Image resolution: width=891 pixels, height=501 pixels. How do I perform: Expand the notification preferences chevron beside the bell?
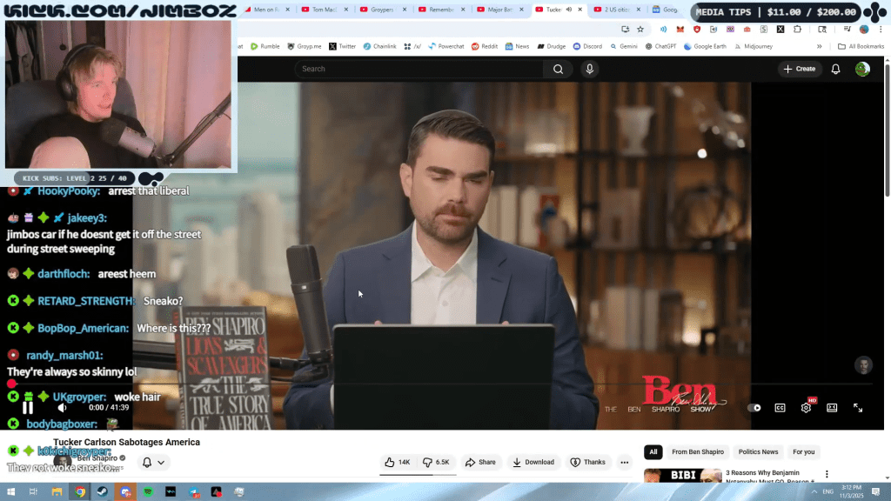[161, 461]
